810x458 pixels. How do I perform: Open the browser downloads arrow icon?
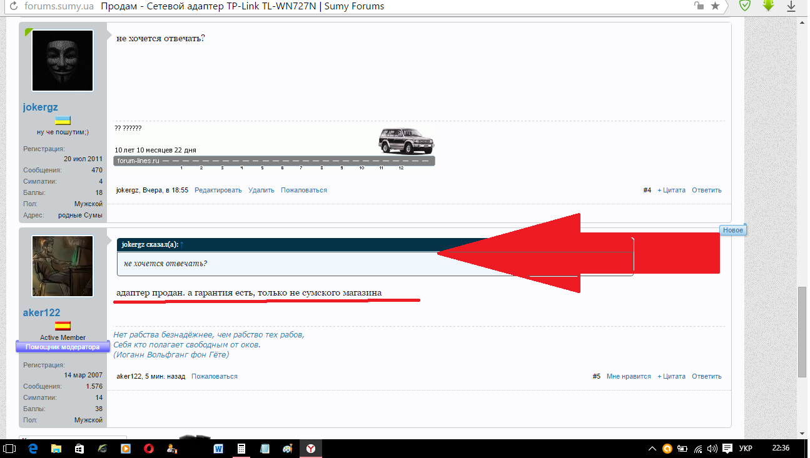791,6
